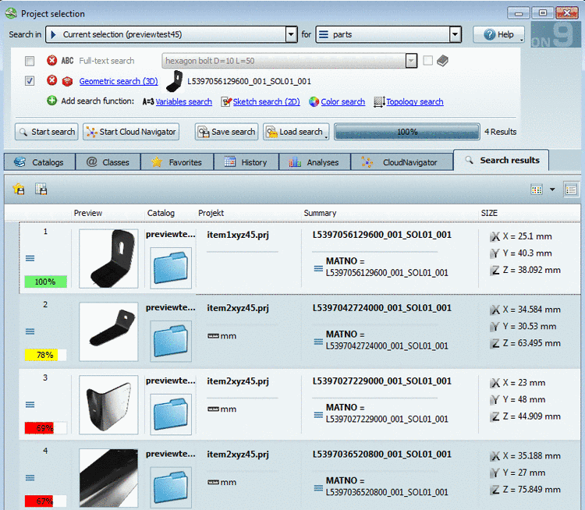Open the CloudNavigator tab
This screenshot has width=585, height=510.
[402, 162]
